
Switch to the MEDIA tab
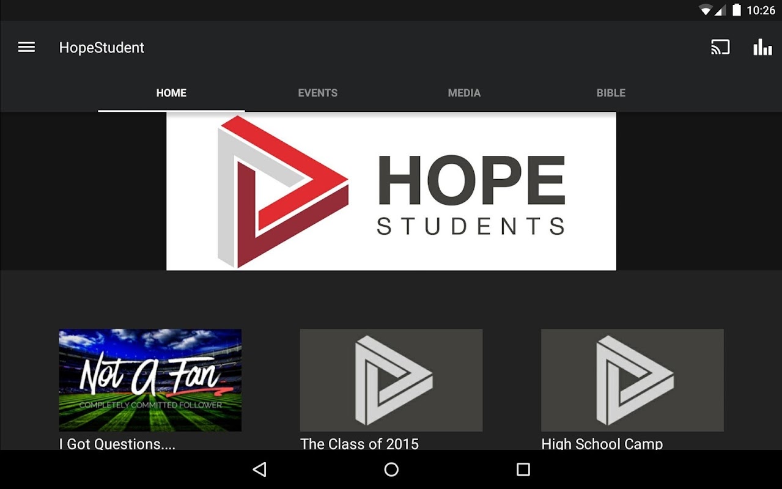coord(465,93)
